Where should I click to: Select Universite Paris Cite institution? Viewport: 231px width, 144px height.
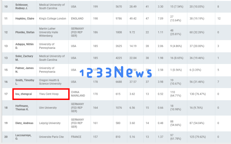51,137
